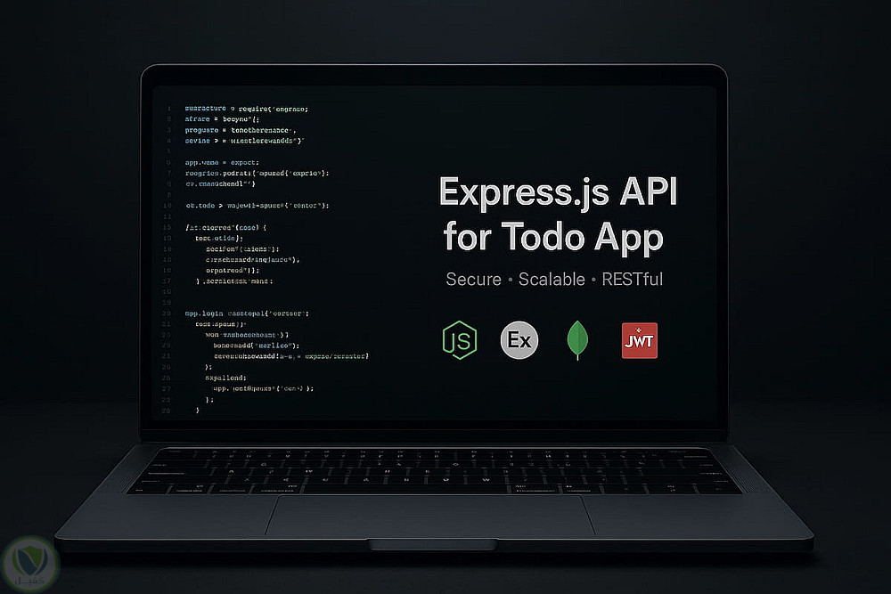Click the code line starting 'ob.todo'
Screen dimensions: 891x594
pyautogui.click(x=257, y=206)
